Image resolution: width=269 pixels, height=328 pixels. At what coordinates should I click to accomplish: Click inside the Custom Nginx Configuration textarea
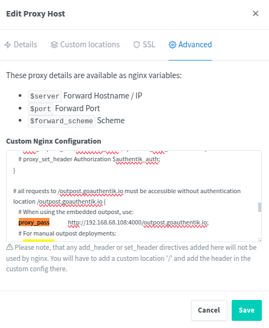tap(134, 196)
